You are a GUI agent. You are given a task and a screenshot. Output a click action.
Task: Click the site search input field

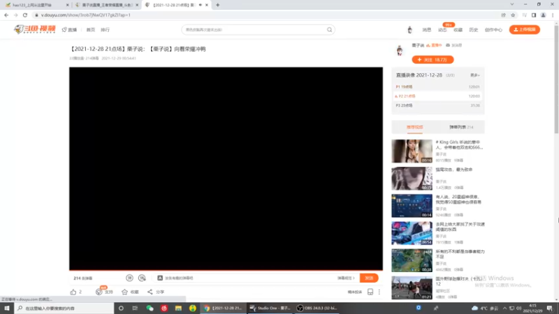[x=254, y=30]
